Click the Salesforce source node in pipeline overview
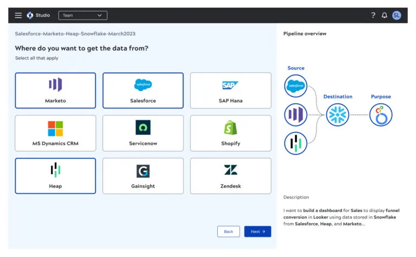 (x=296, y=86)
